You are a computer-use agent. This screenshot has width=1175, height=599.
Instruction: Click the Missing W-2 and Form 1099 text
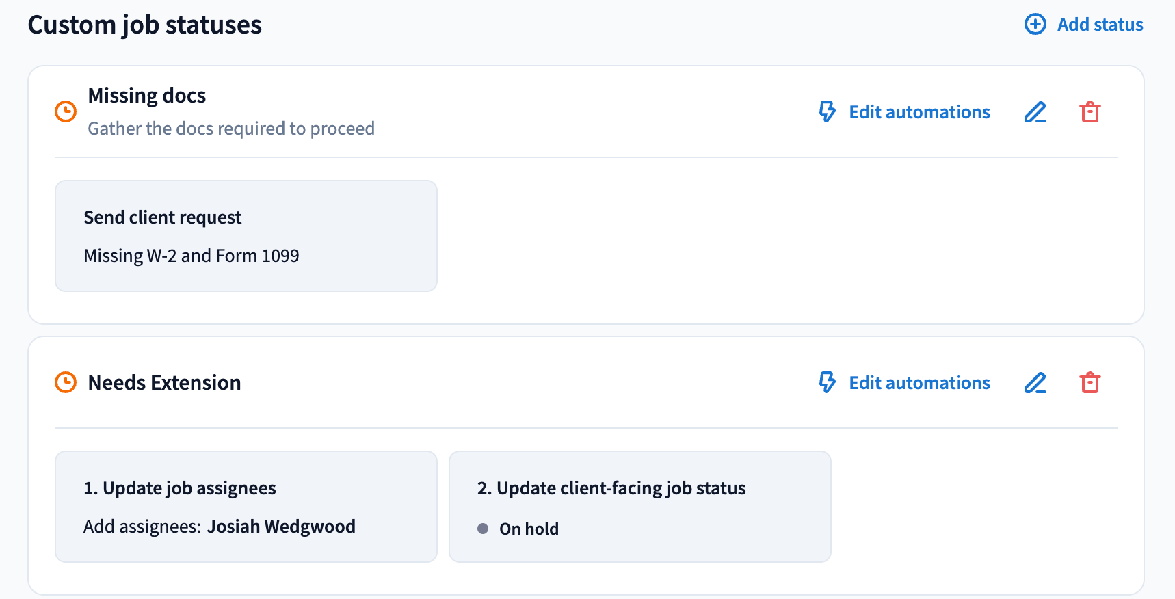(x=192, y=256)
